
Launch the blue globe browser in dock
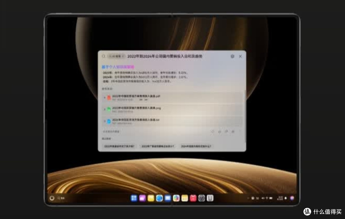(x=159, y=198)
